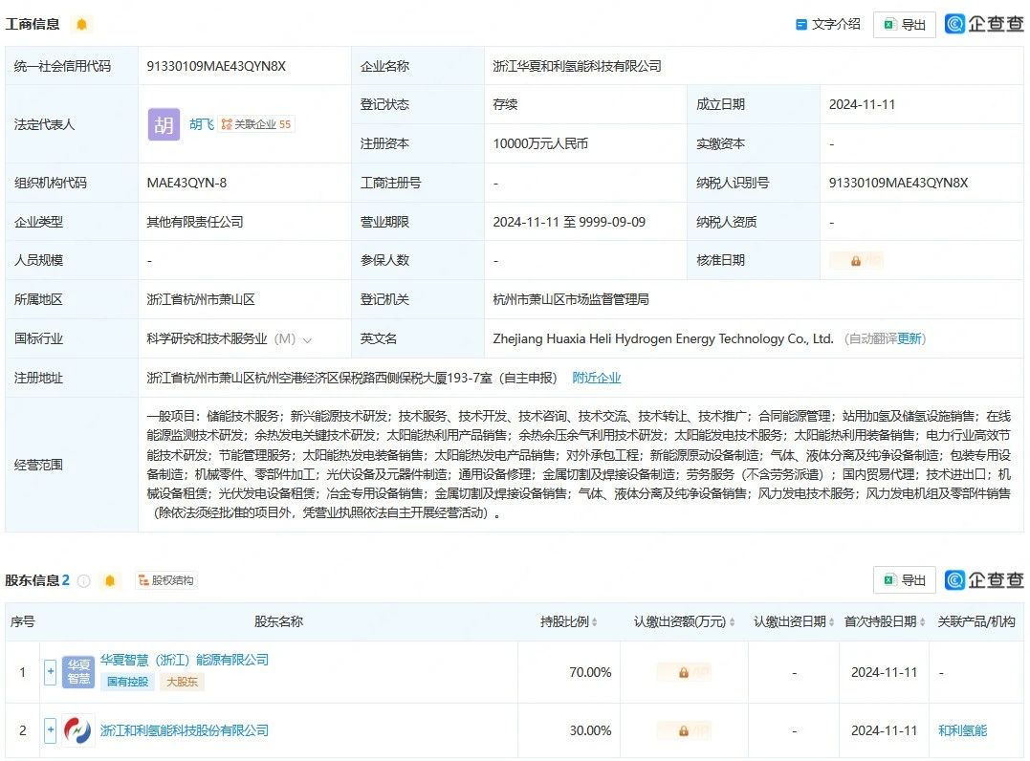This screenshot has width=1030, height=761.
Task: Click the info icon beside 股东信息 2
Action: [x=83, y=580]
